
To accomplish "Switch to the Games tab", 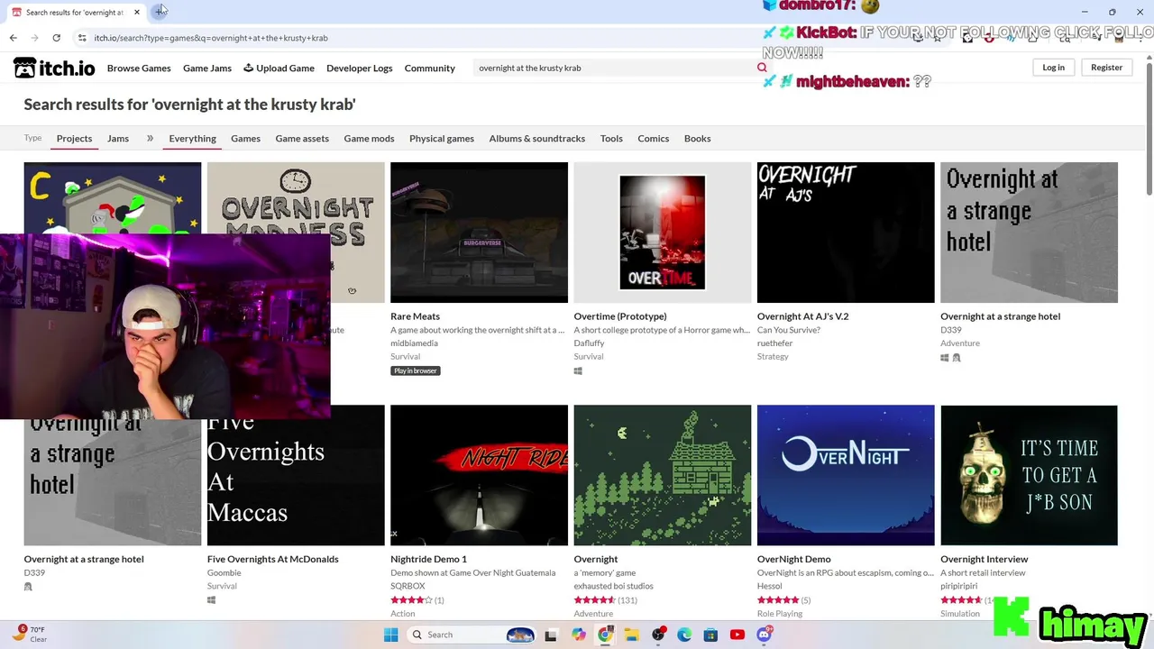I will [245, 138].
